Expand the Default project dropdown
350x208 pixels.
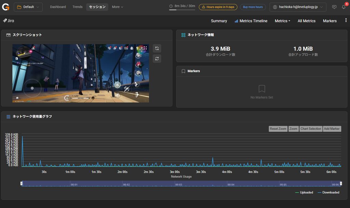pos(28,7)
